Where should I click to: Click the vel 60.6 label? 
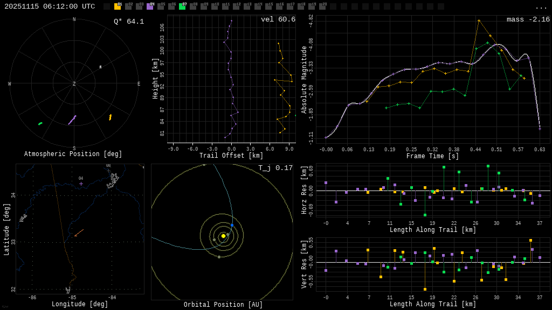(x=278, y=19)
